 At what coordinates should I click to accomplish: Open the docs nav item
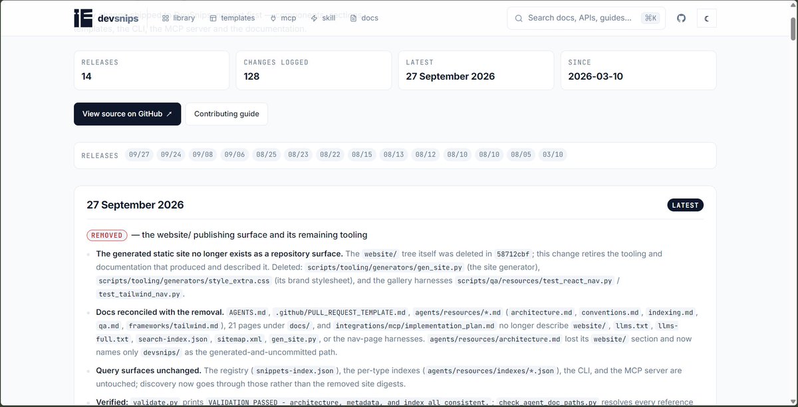click(364, 18)
